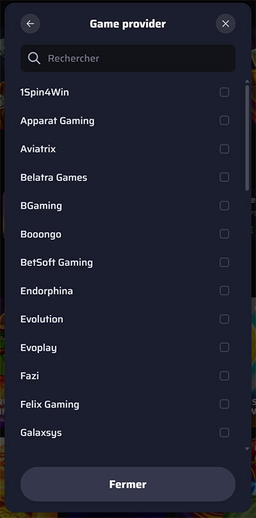Toggle the BGaming checkbox

click(224, 206)
